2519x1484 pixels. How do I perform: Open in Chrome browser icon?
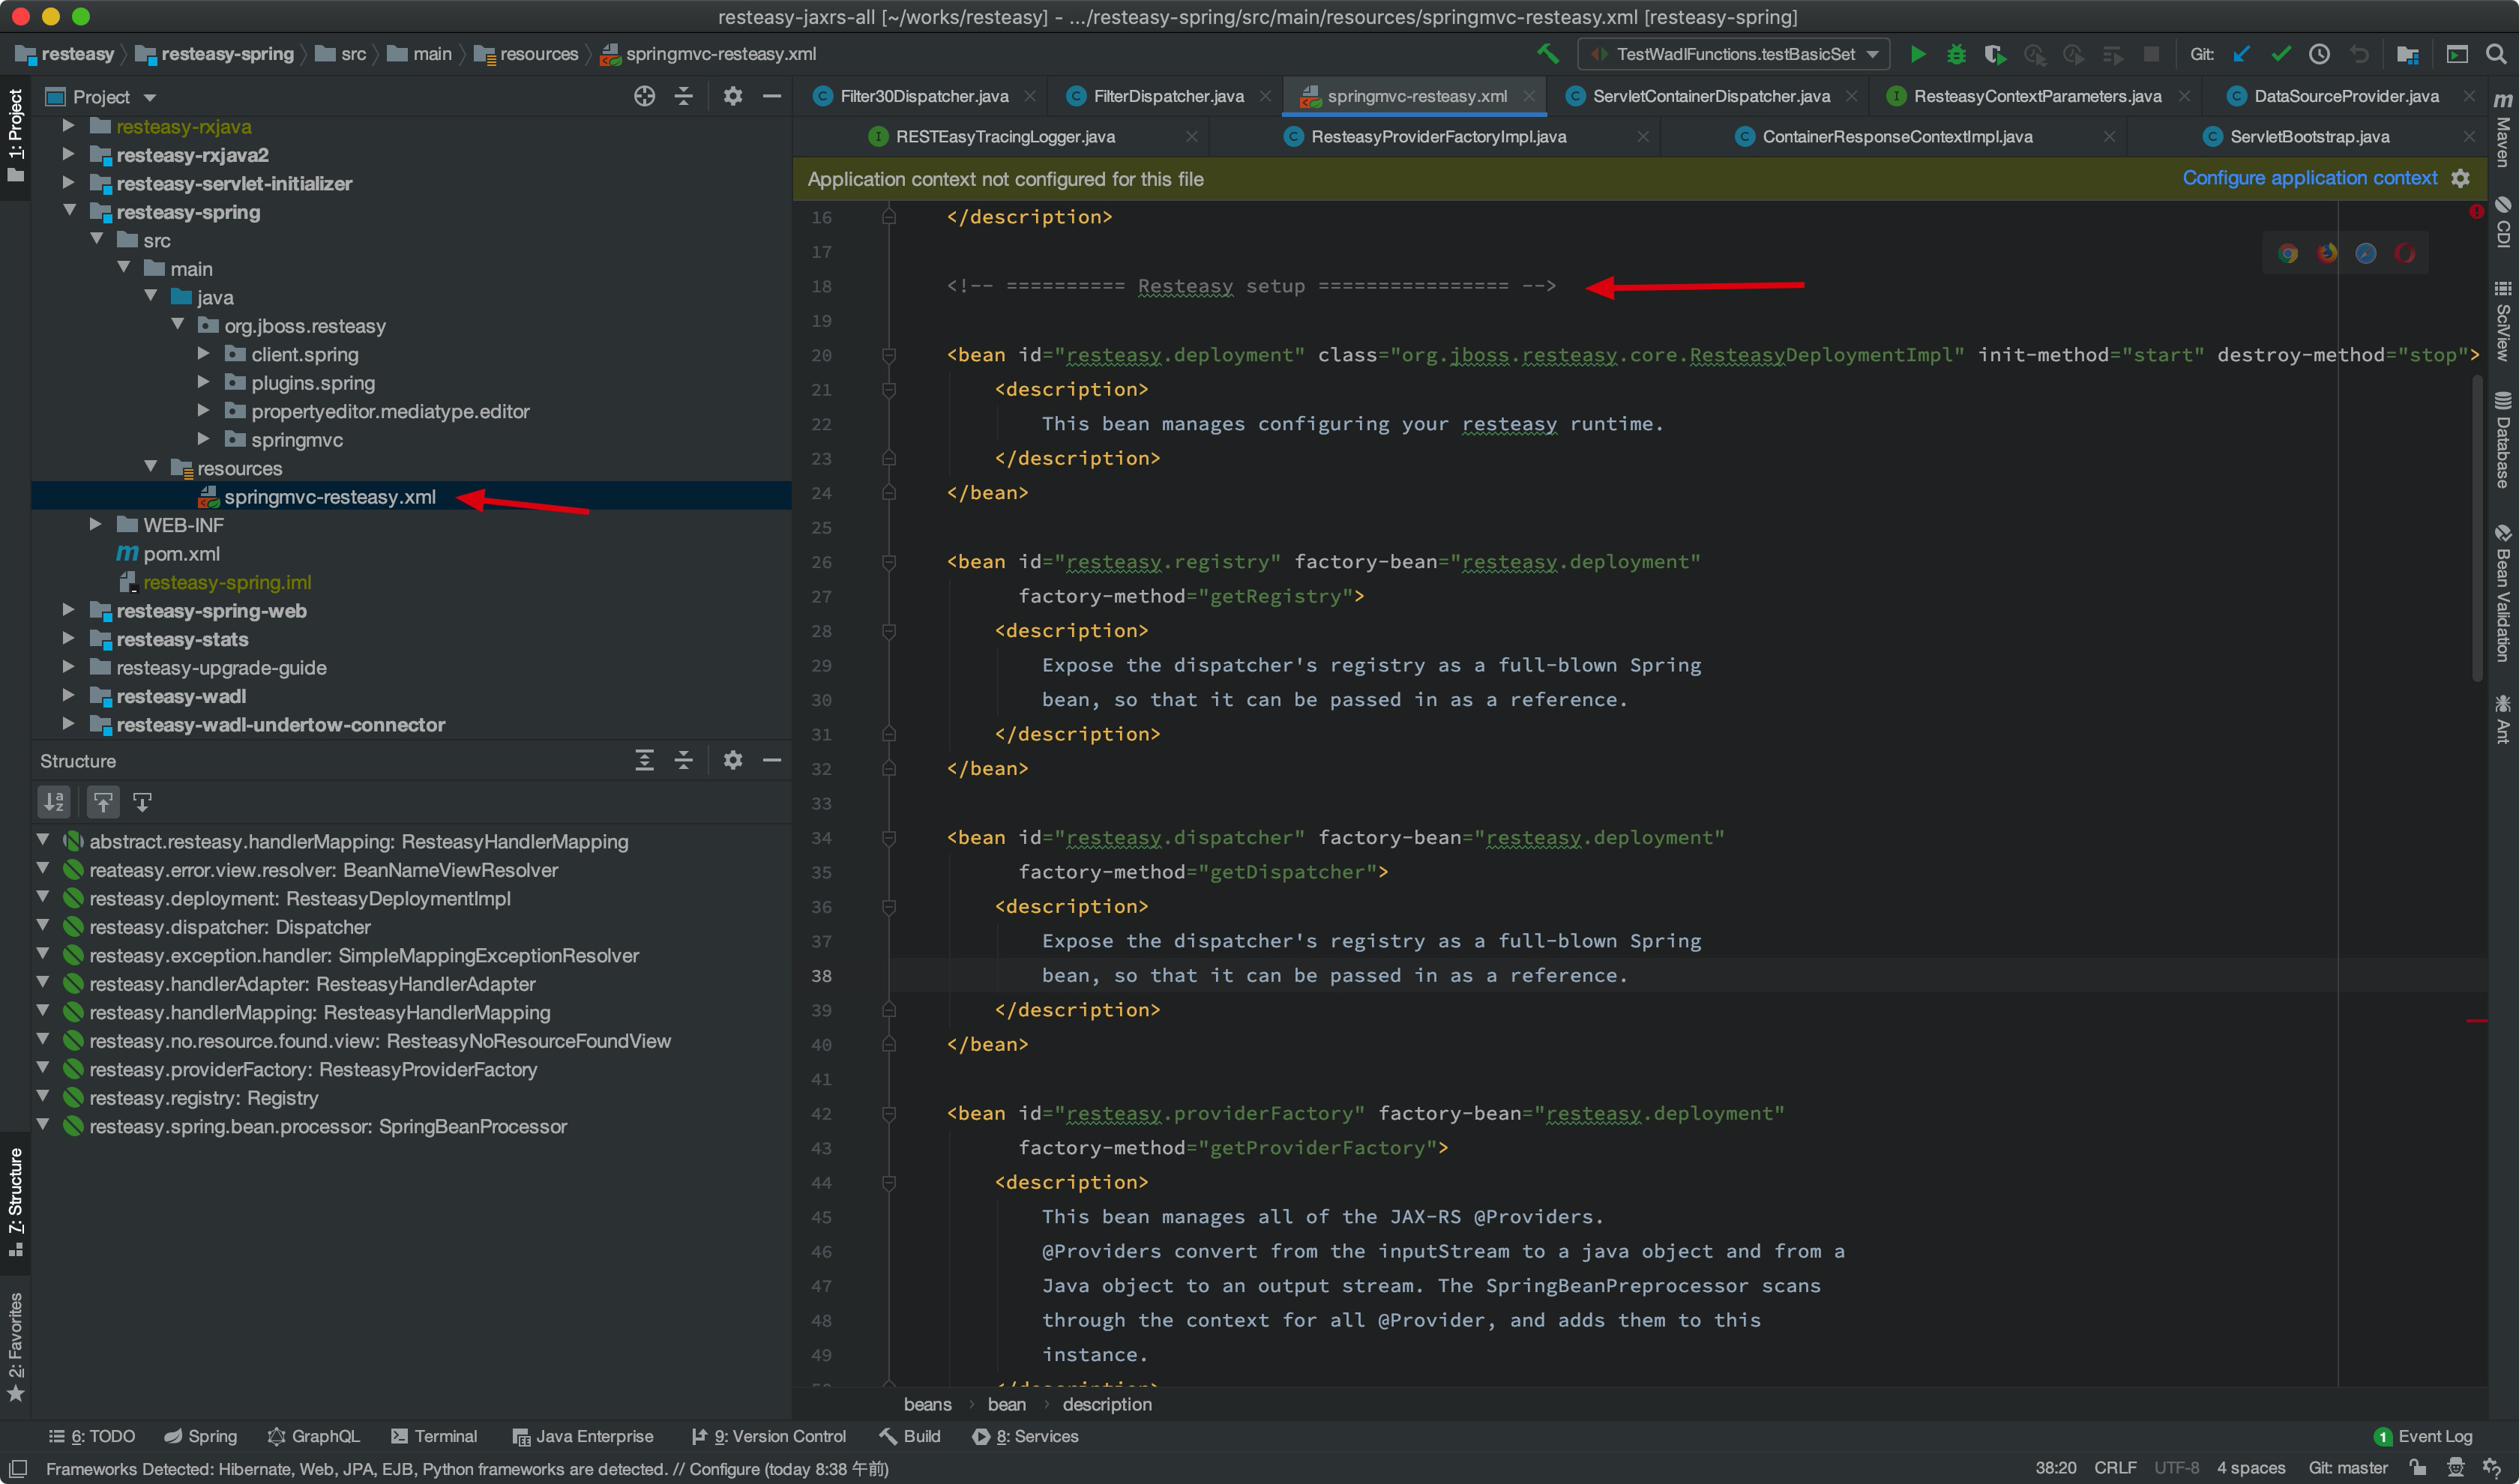click(2288, 253)
